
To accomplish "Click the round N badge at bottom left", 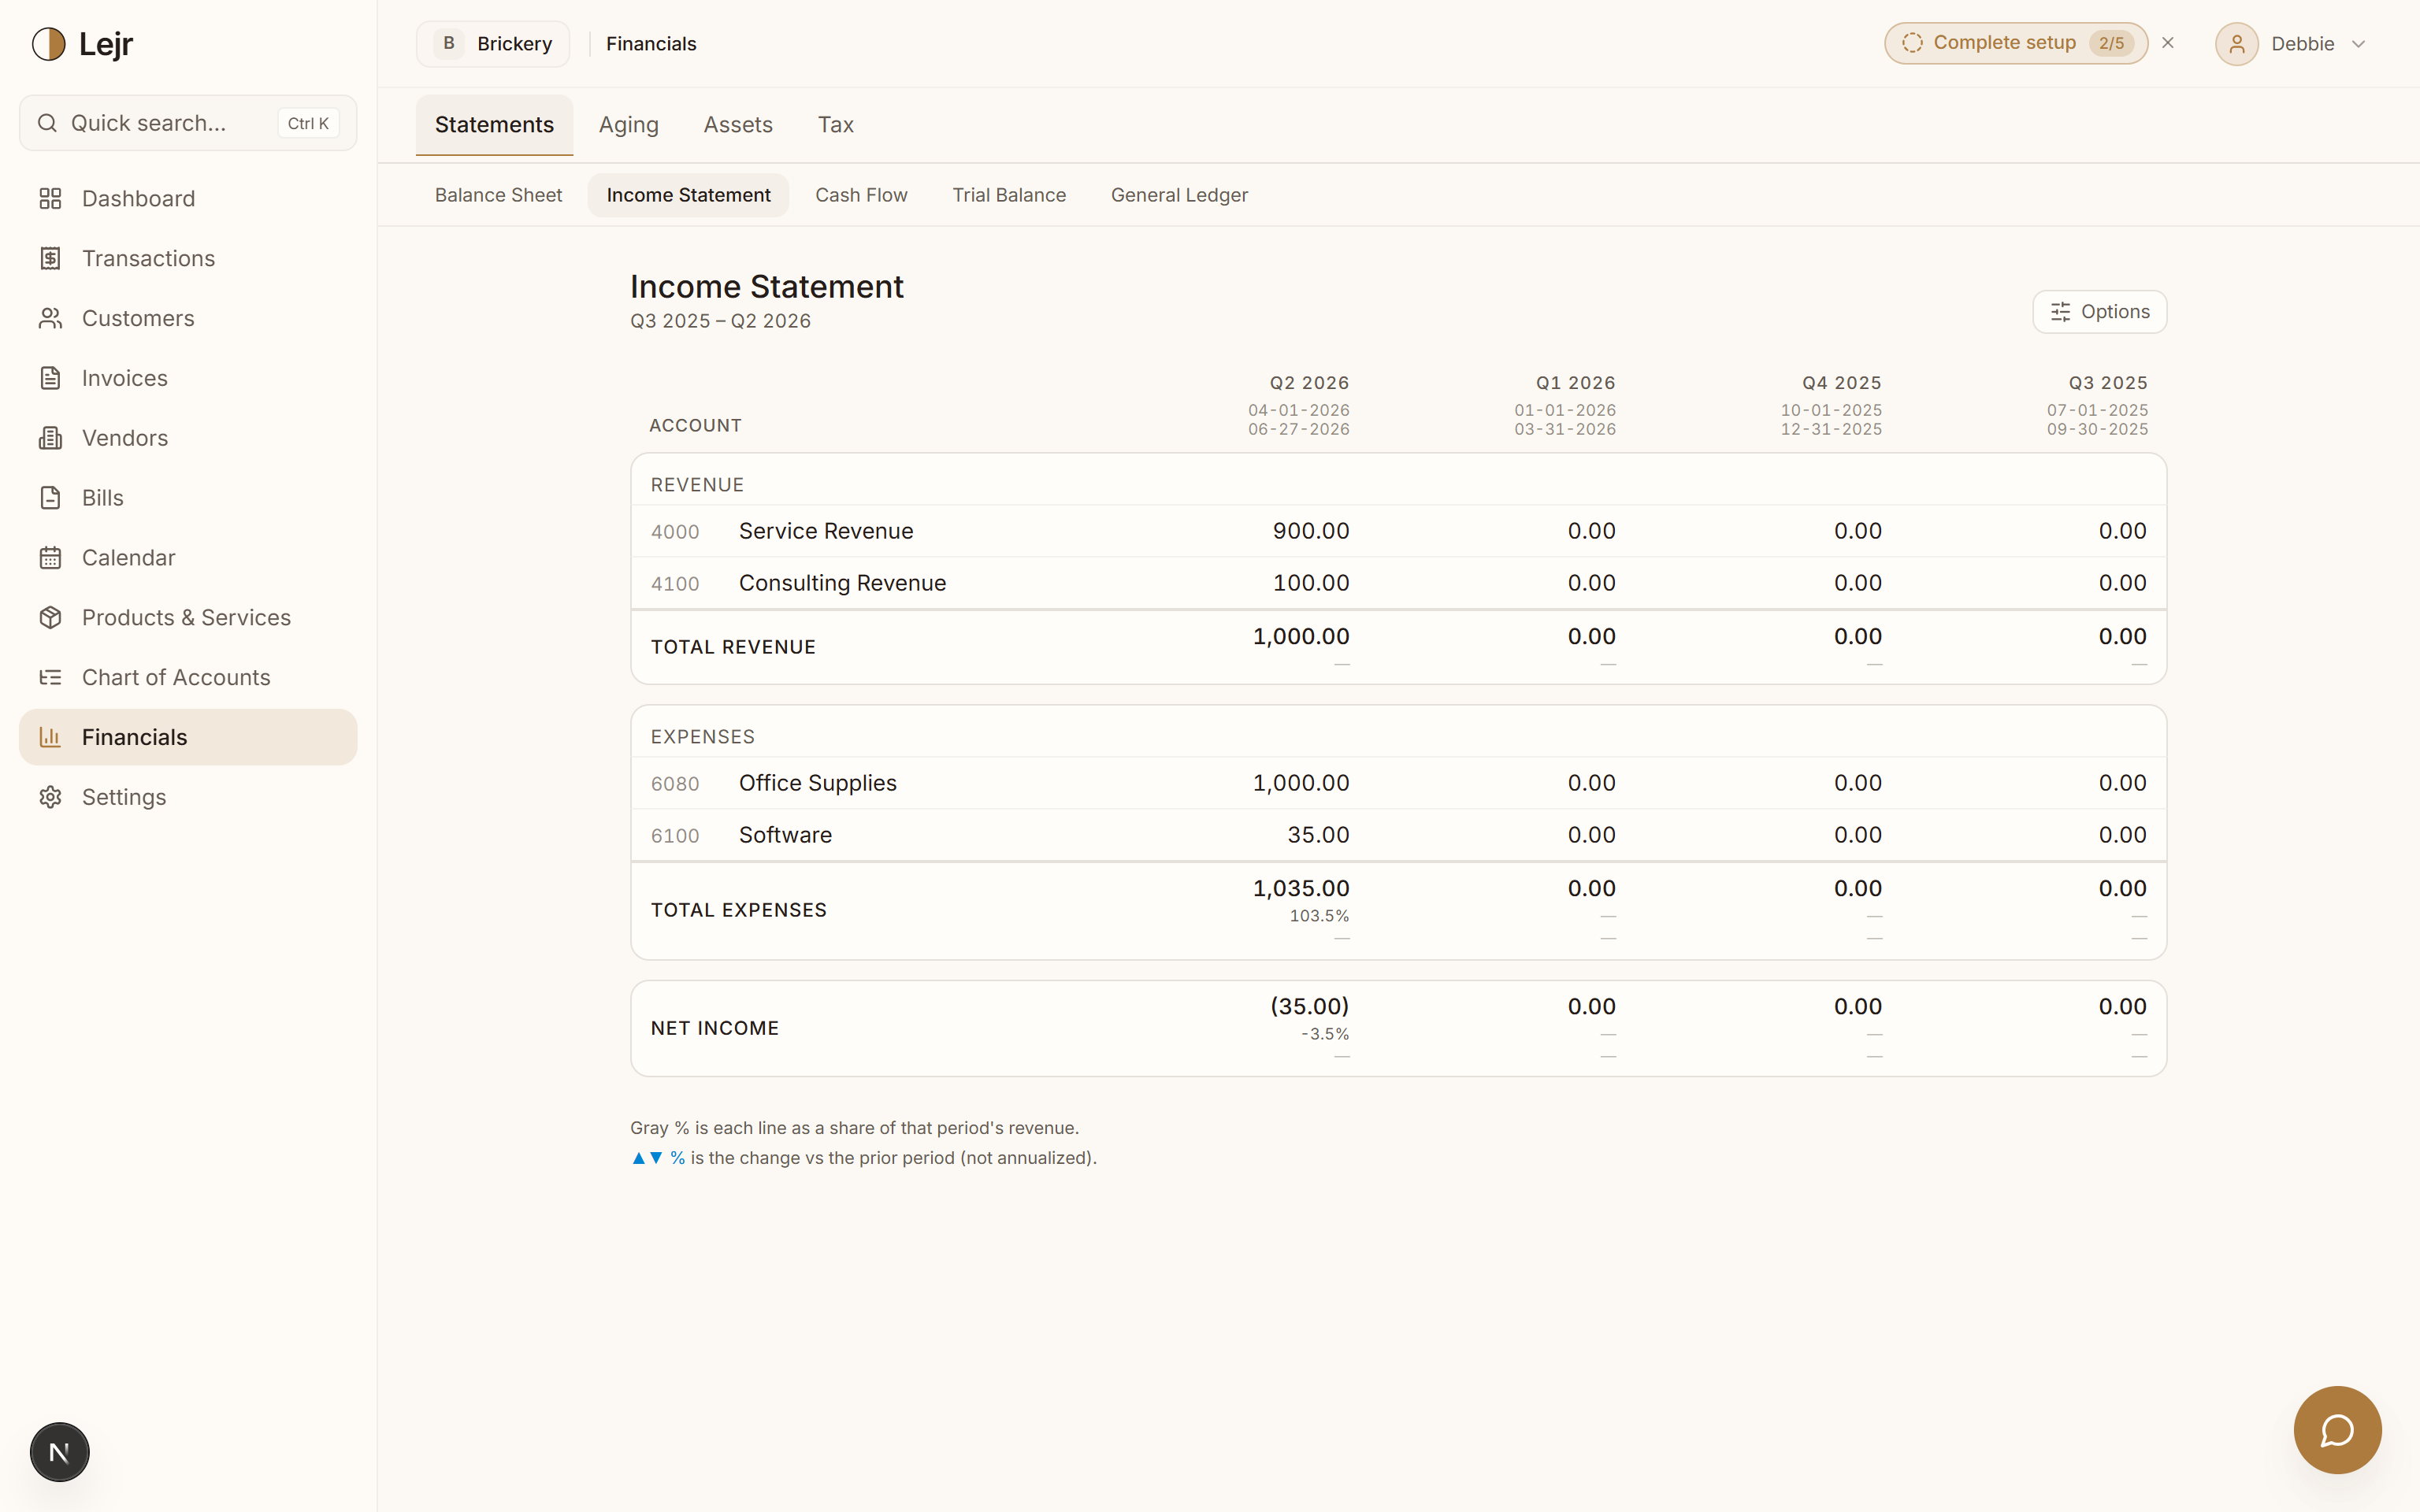I will pyautogui.click(x=59, y=1452).
